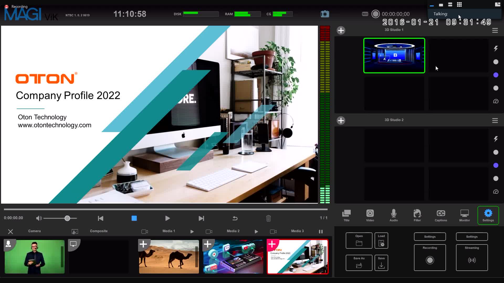
Task: Open the Video tab
Action: pyautogui.click(x=370, y=215)
